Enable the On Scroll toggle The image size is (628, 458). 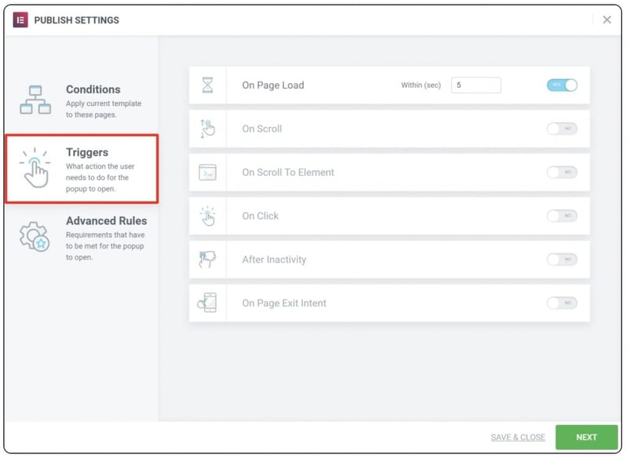562,129
